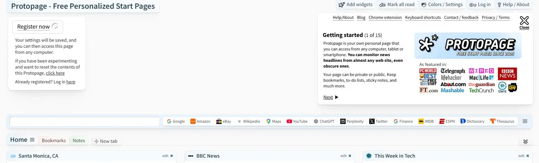Viewport: 539px width, 163px height.
Task: Click the BBC News widget title
Action: [x=208, y=156]
